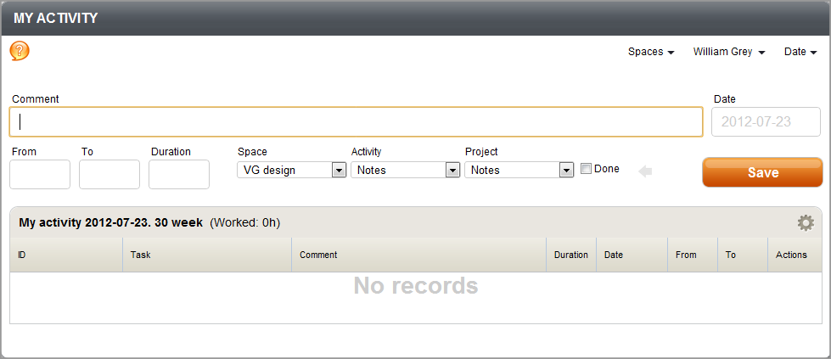The width and height of the screenshot is (831, 359).
Task: Open the Date menu at top right
Action: coord(800,52)
